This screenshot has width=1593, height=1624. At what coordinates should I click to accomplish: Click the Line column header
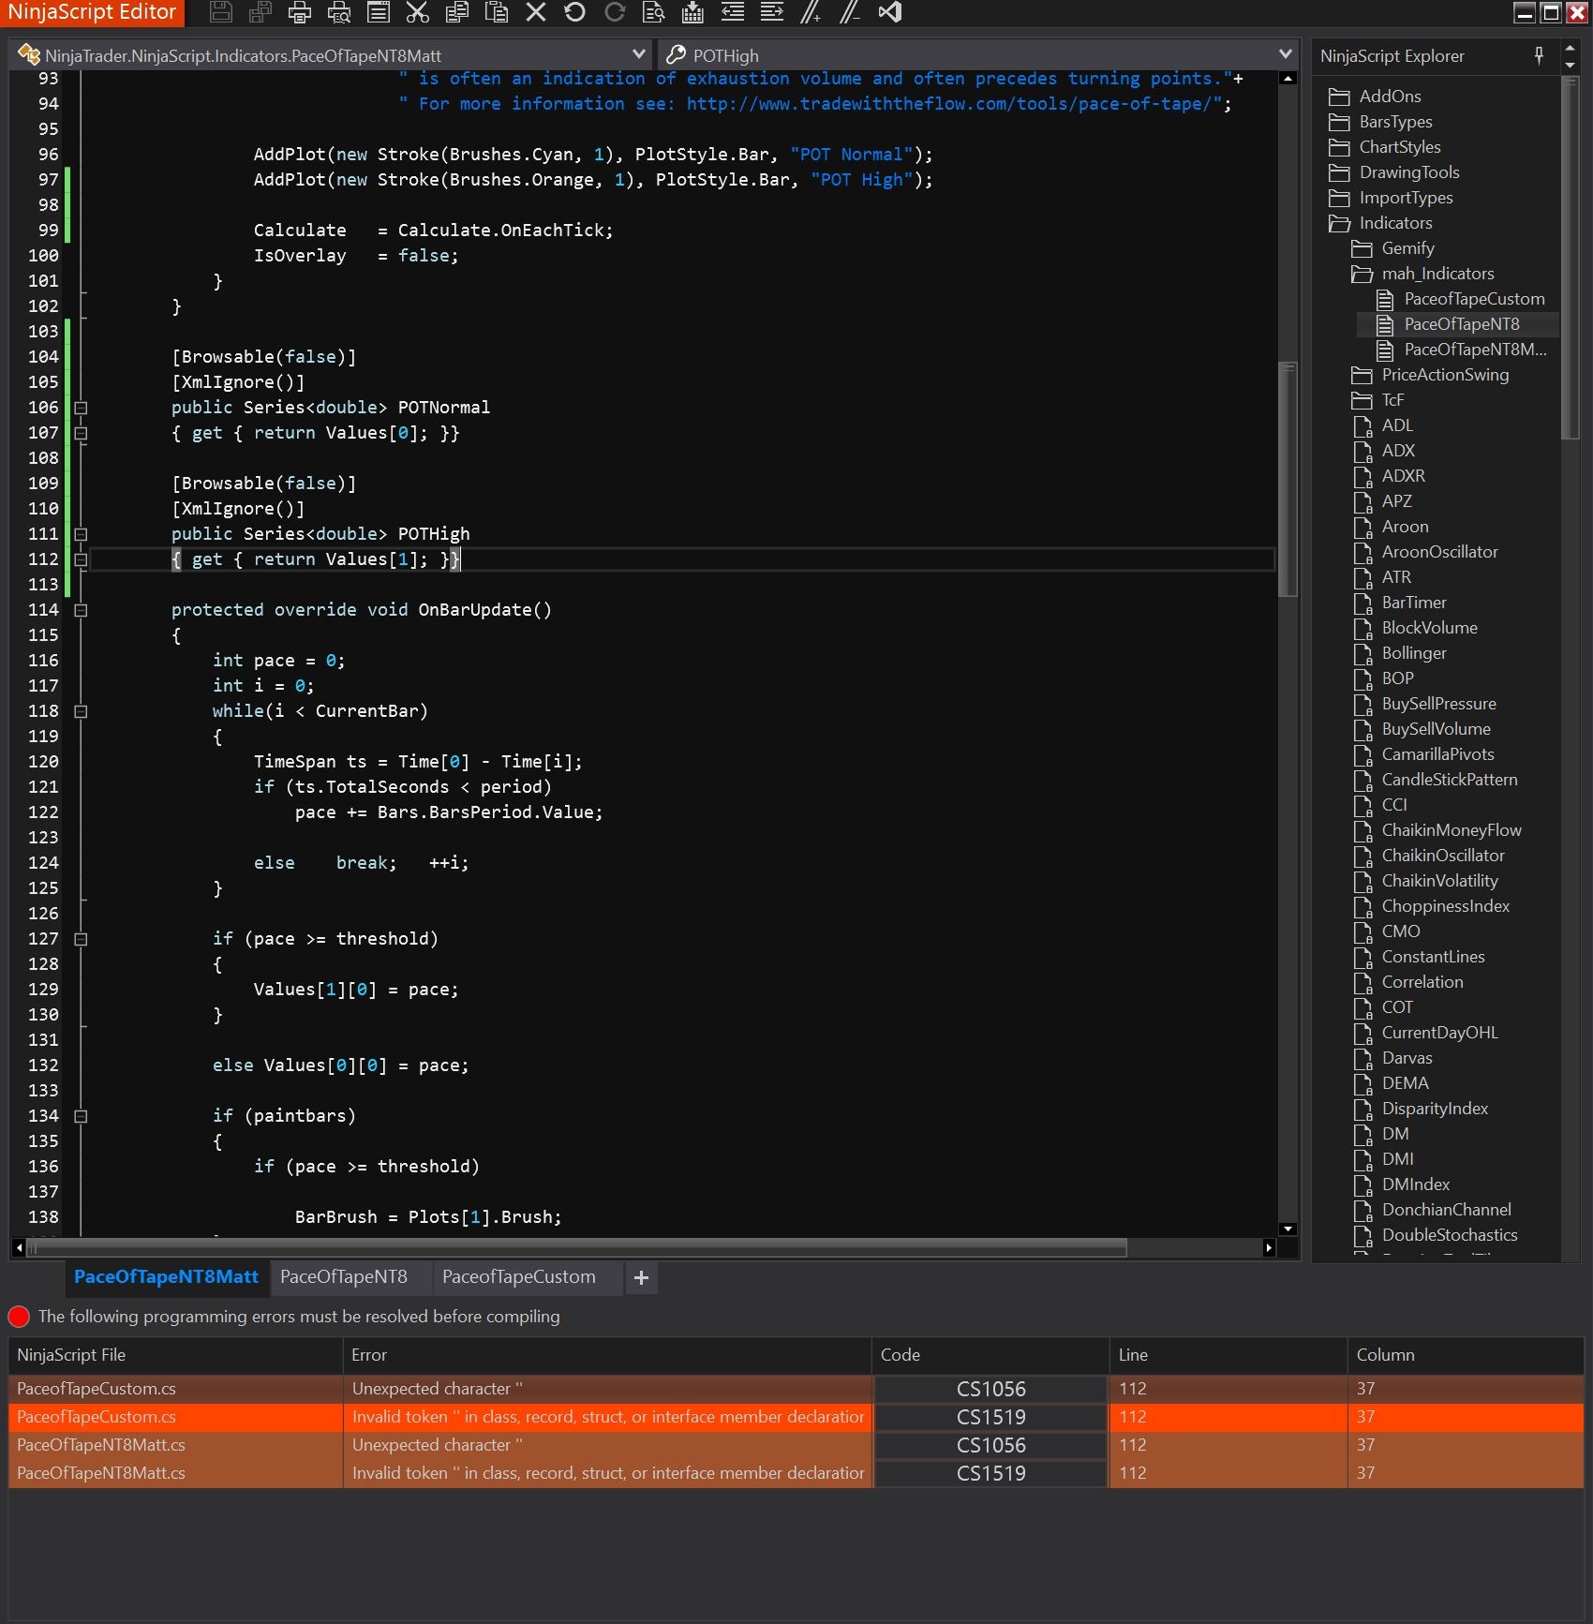click(x=1228, y=1355)
